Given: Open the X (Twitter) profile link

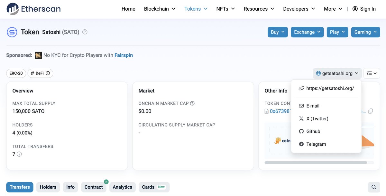Looking at the screenshot, I should pos(317,118).
